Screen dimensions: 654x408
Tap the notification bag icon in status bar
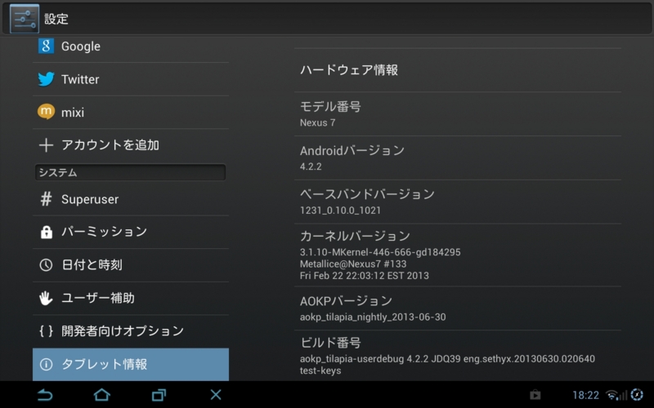535,395
